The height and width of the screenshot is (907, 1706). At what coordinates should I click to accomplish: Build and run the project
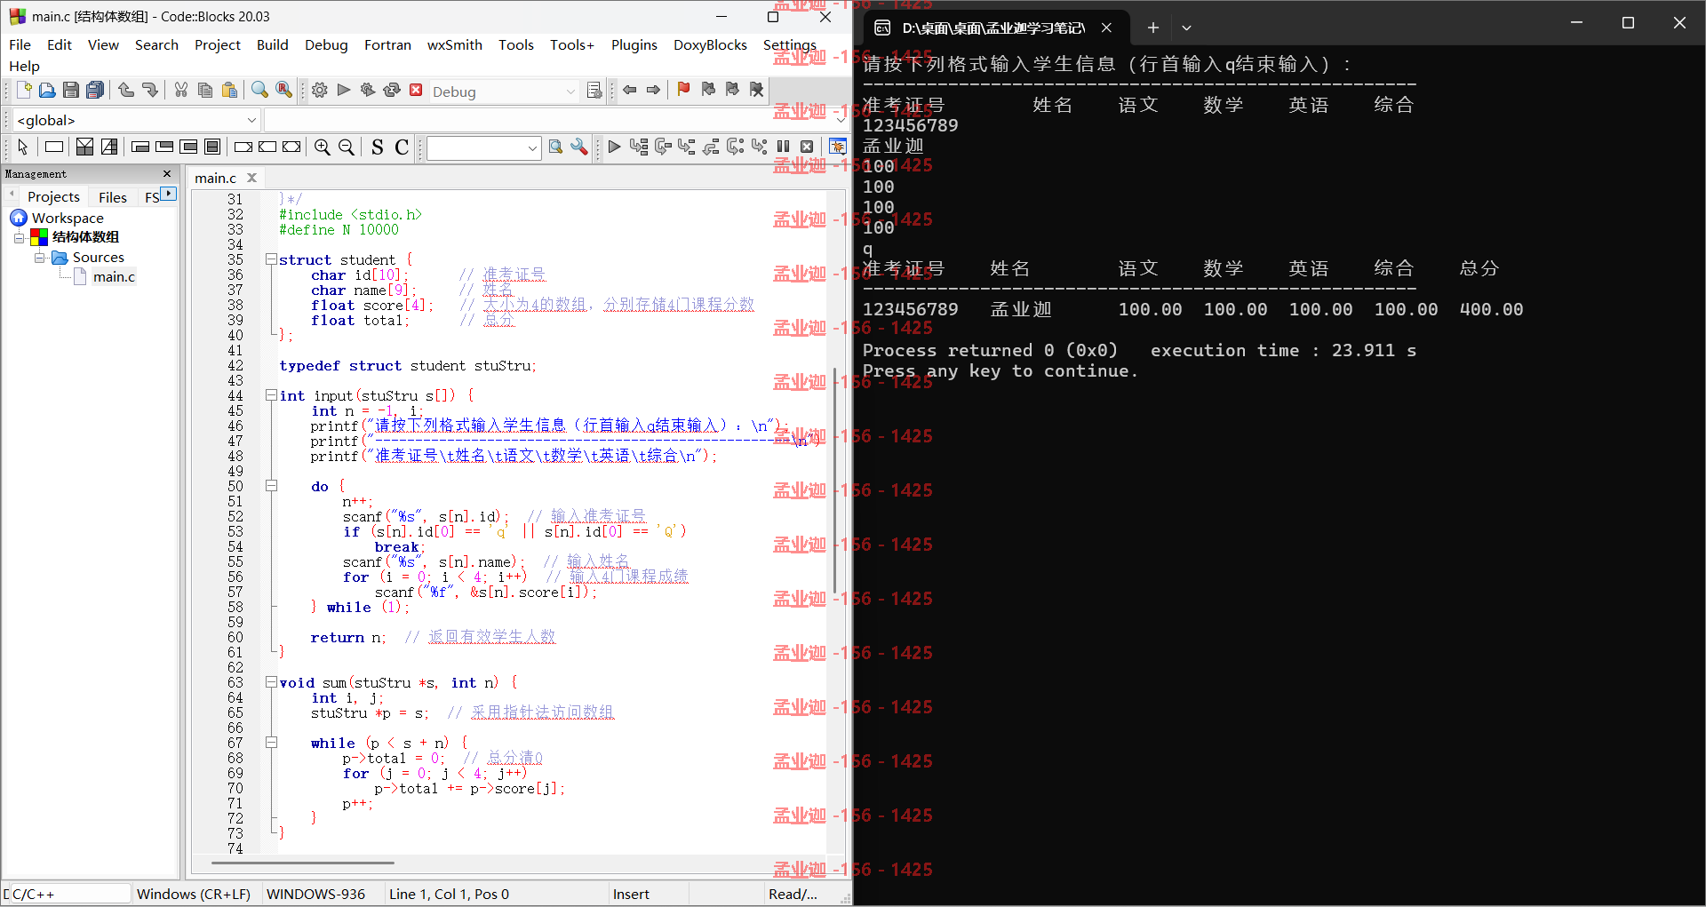point(368,90)
